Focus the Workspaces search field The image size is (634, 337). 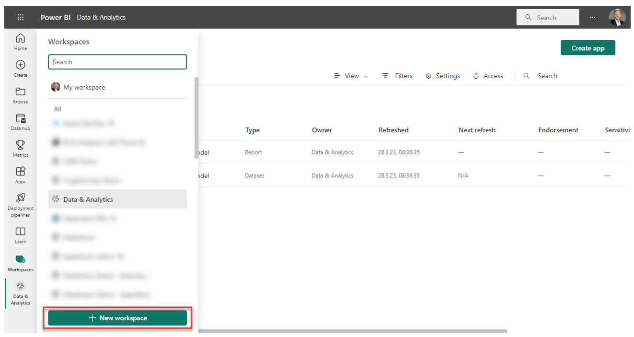pos(117,62)
